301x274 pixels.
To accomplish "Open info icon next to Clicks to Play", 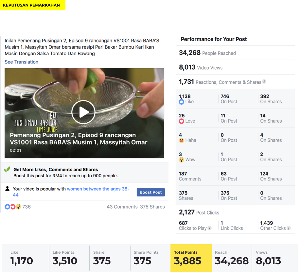I will 210,228.
